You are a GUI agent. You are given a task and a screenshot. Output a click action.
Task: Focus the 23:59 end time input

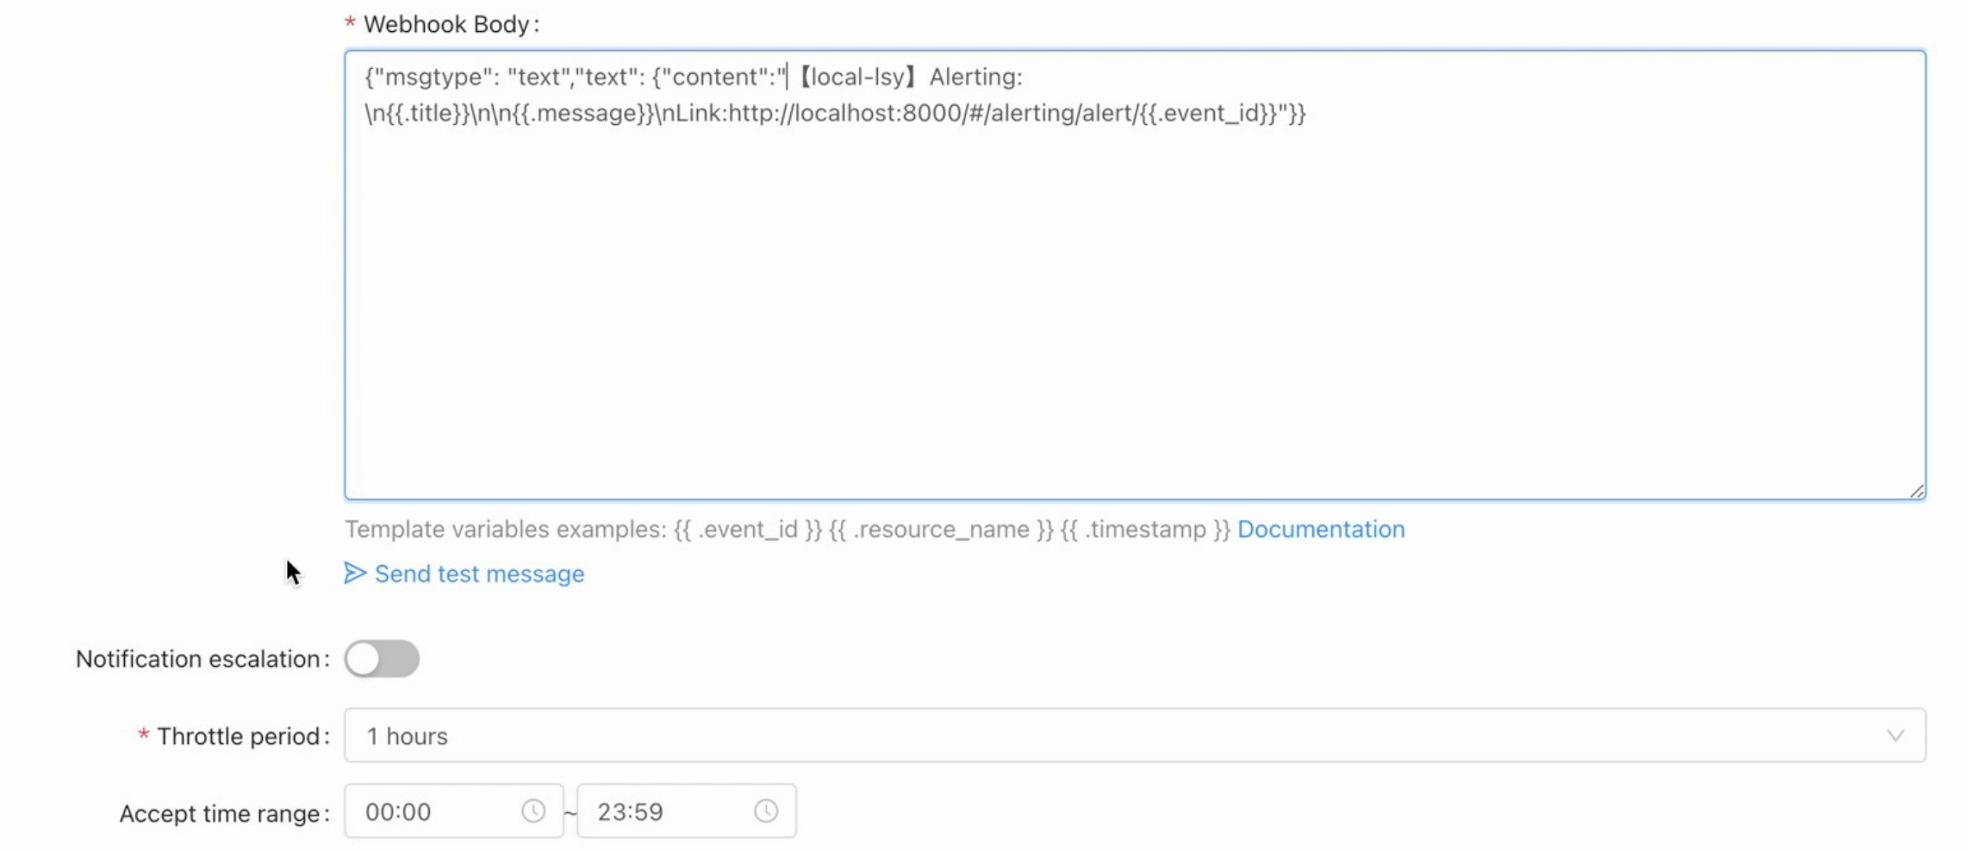click(x=663, y=812)
